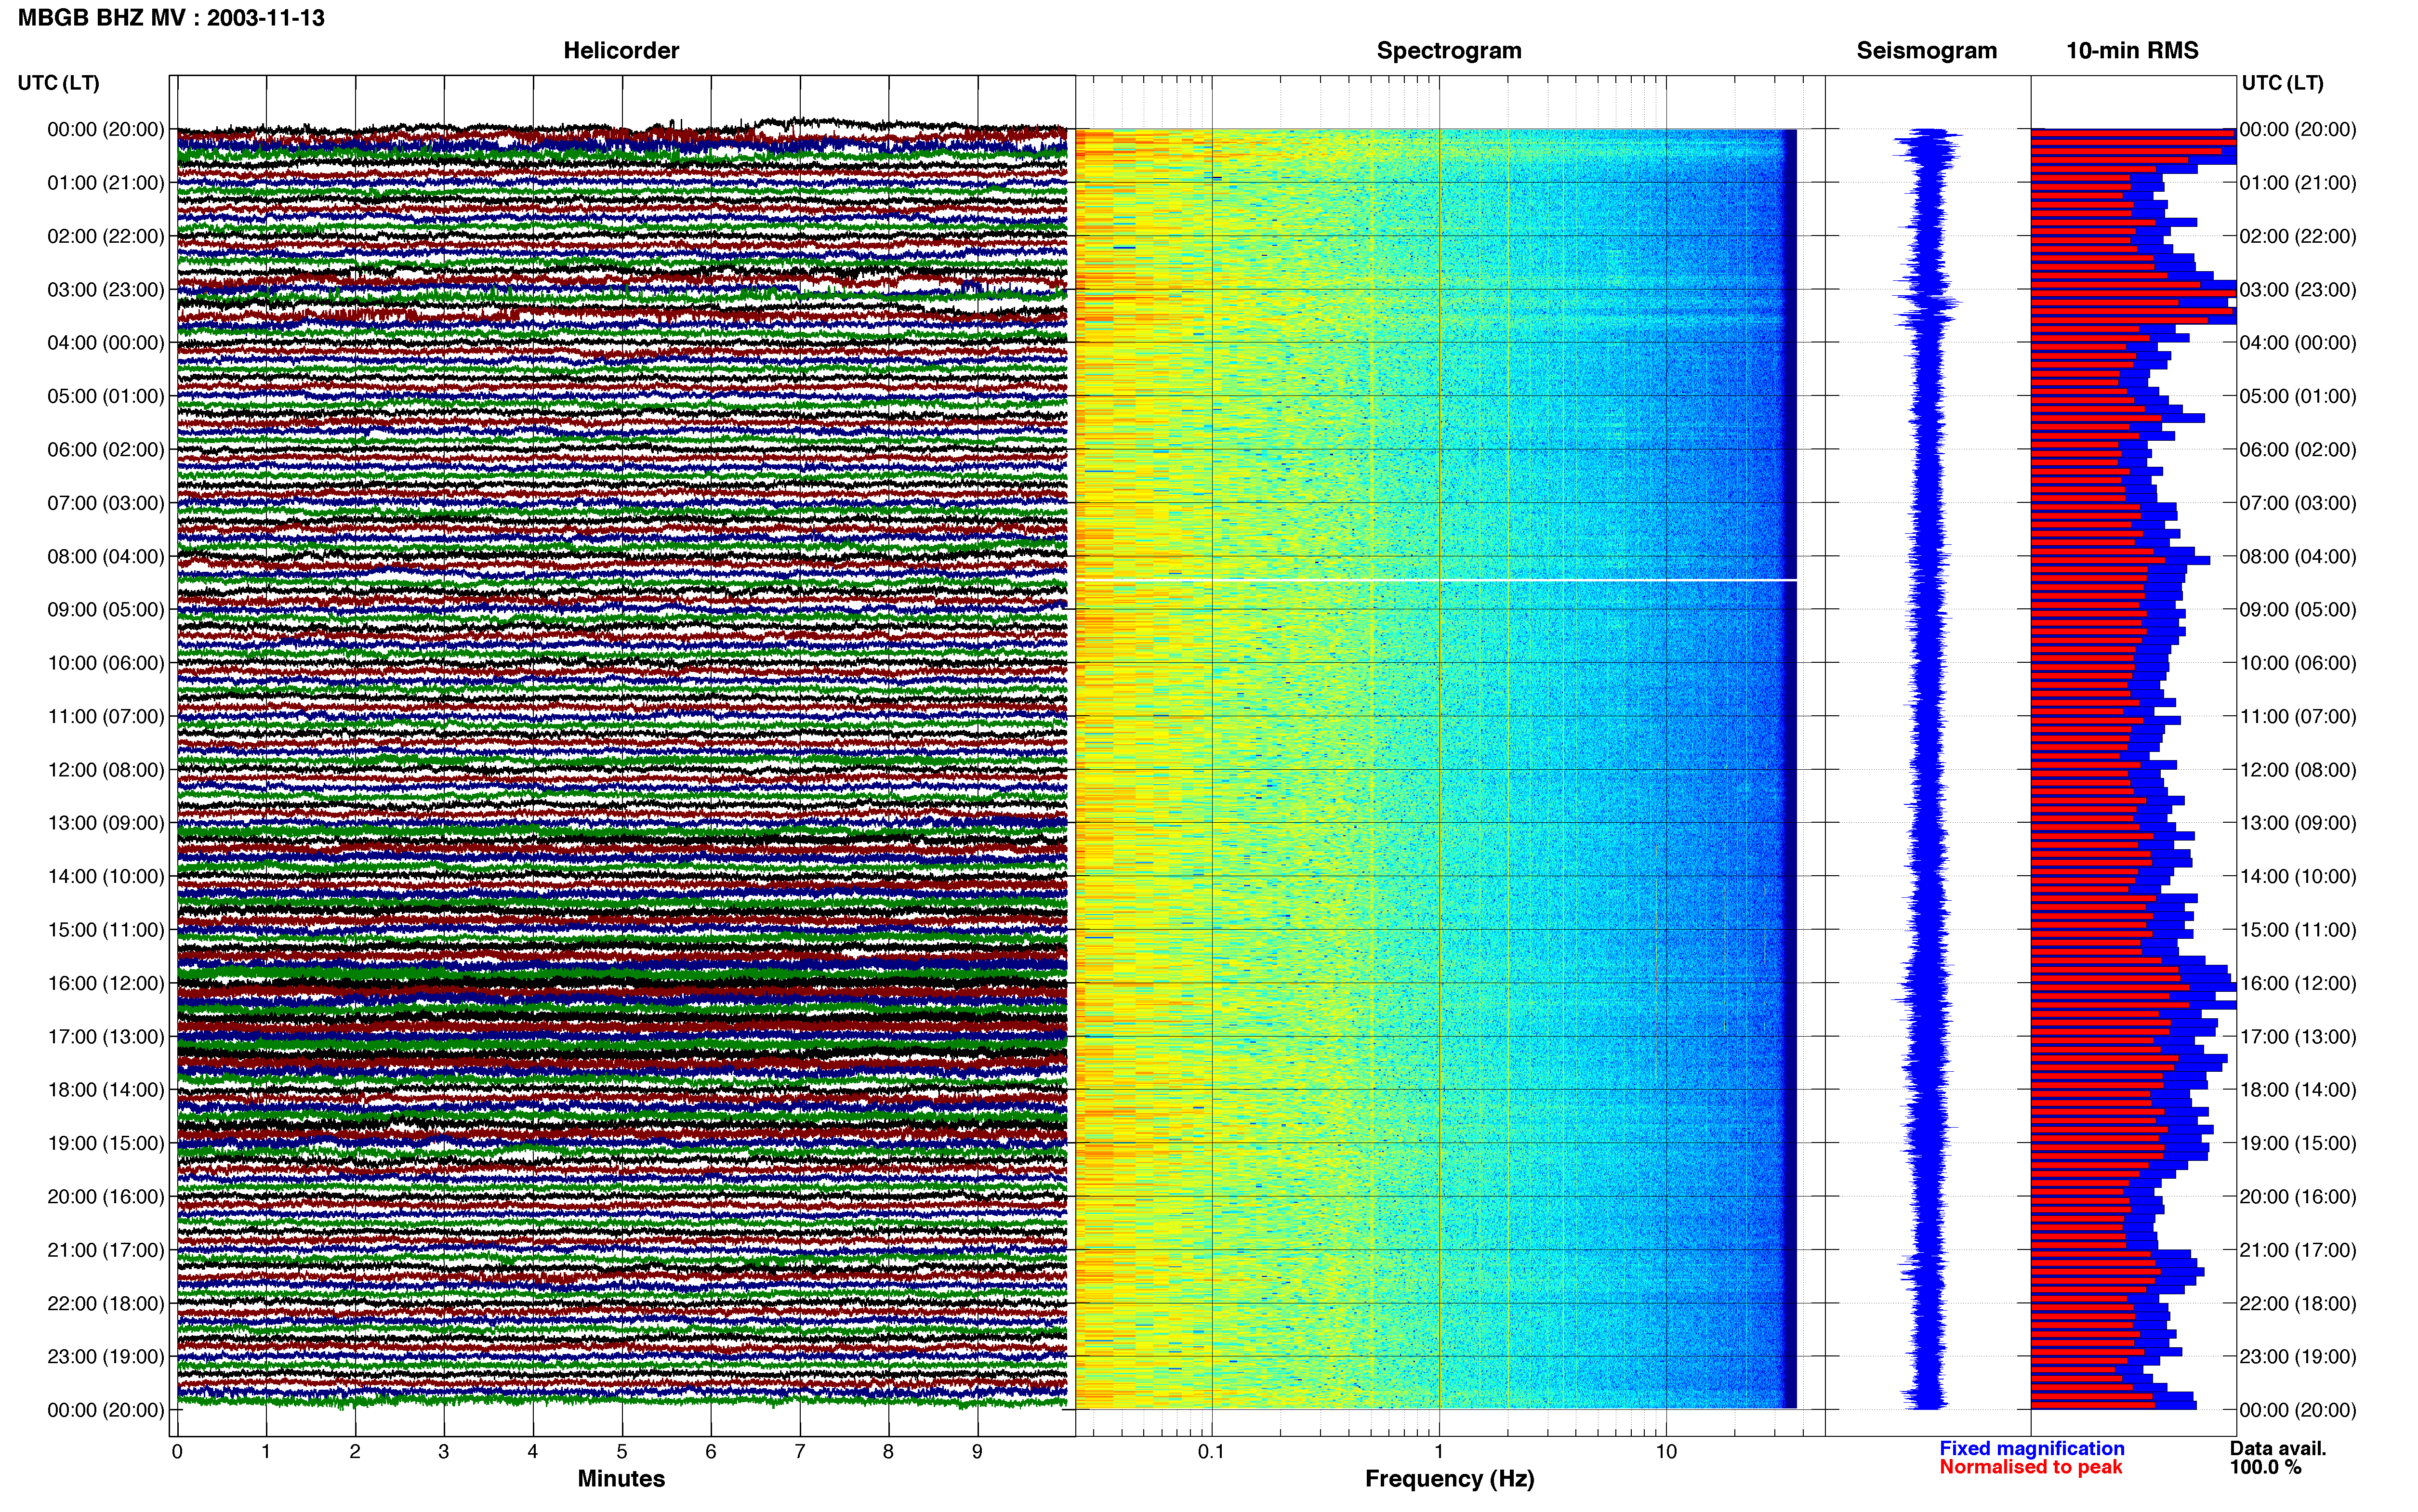Click the '0' tick on Minutes axis
The width and height of the screenshot is (2418, 1512).
click(177, 1452)
